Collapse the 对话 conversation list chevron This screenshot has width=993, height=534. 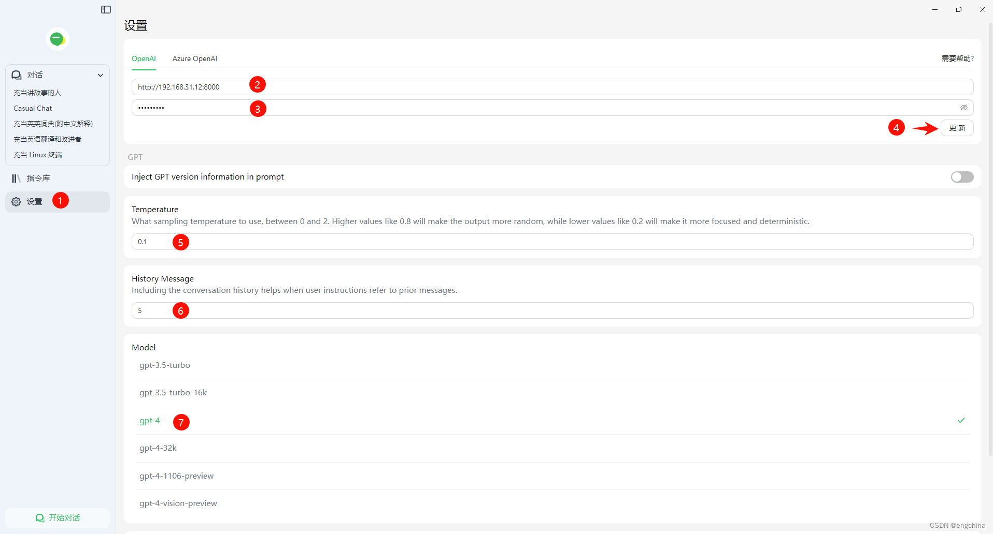point(101,75)
